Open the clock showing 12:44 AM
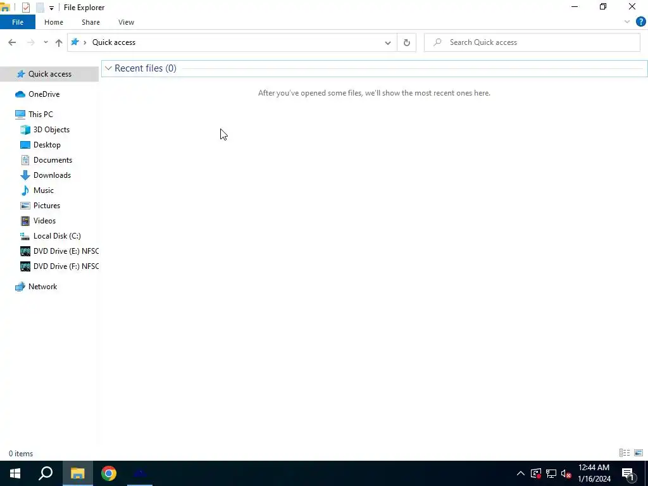 [x=594, y=473]
